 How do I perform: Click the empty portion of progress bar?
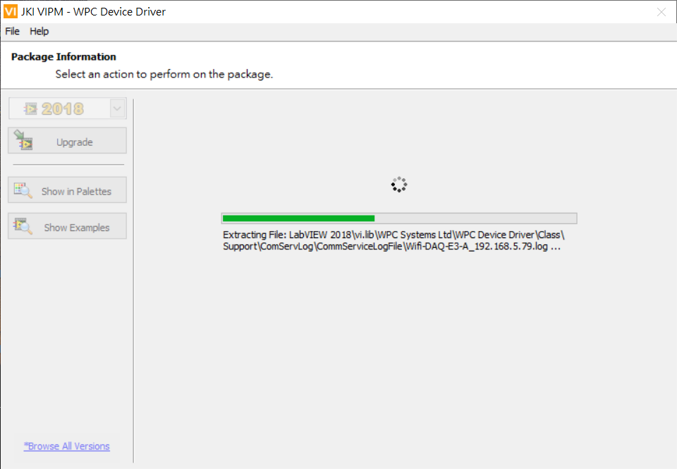point(475,218)
